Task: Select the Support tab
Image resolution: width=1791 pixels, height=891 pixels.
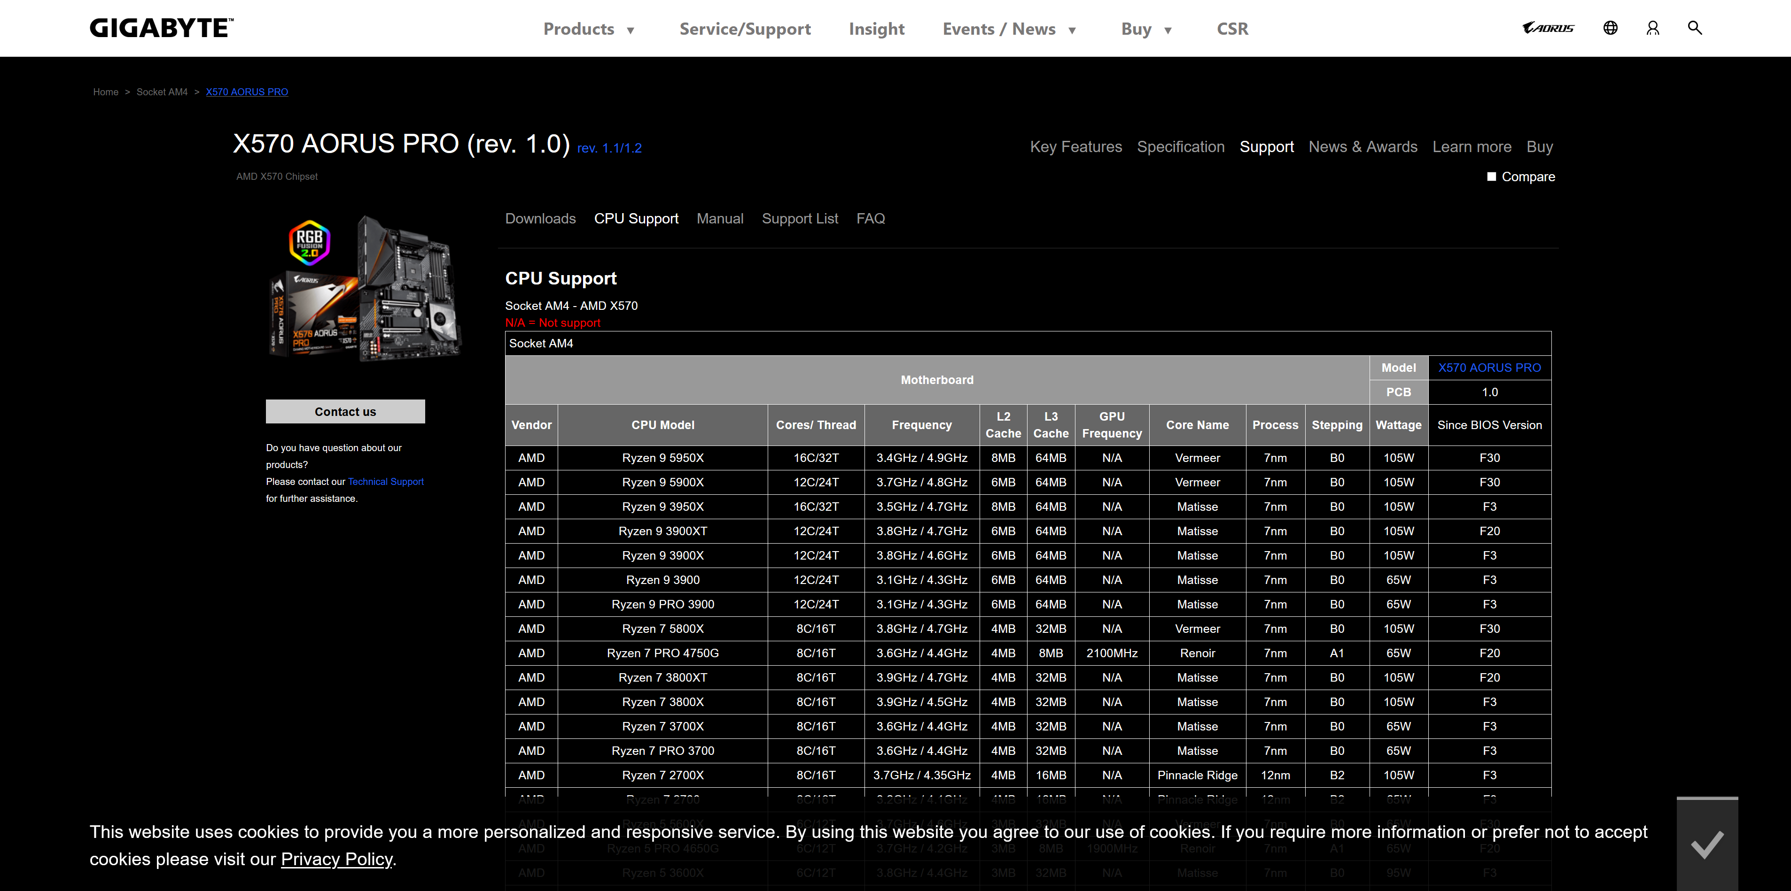Action: [1266, 146]
